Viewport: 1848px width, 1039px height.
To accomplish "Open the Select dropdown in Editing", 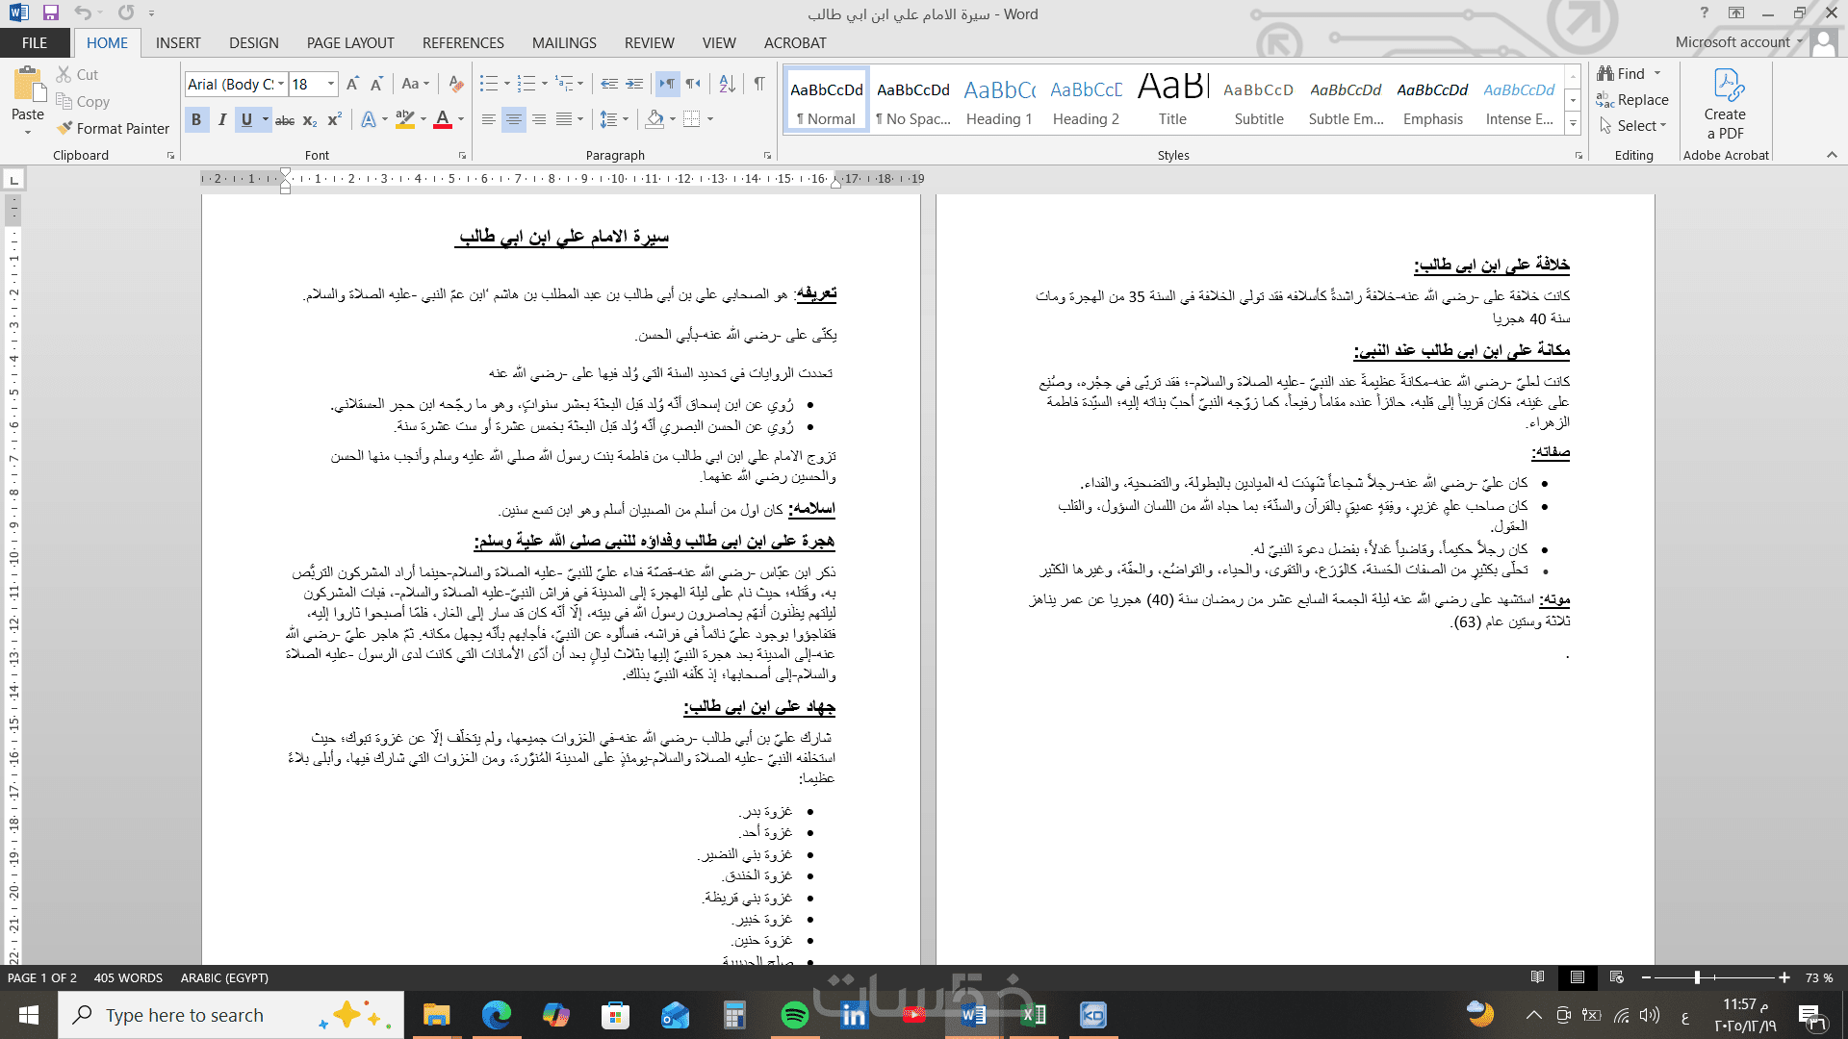I will click(1636, 126).
